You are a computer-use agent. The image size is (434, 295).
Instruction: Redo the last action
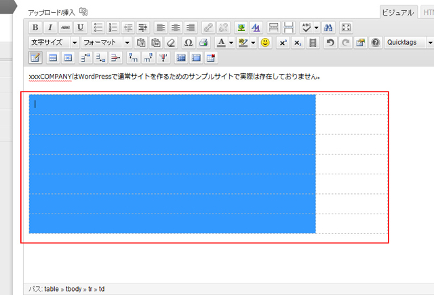[x=345, y=43]
